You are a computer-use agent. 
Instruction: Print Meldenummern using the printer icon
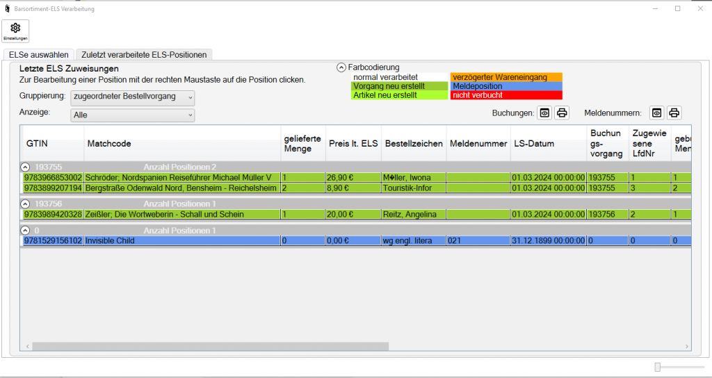(674, 113)
